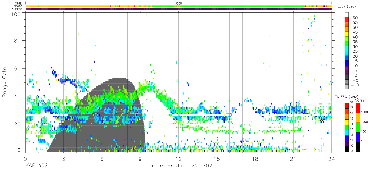The height and width of the screenshot is (172, 373).
Task: Click the 60 label on ELEV scale
Action: tap(355, 18)
